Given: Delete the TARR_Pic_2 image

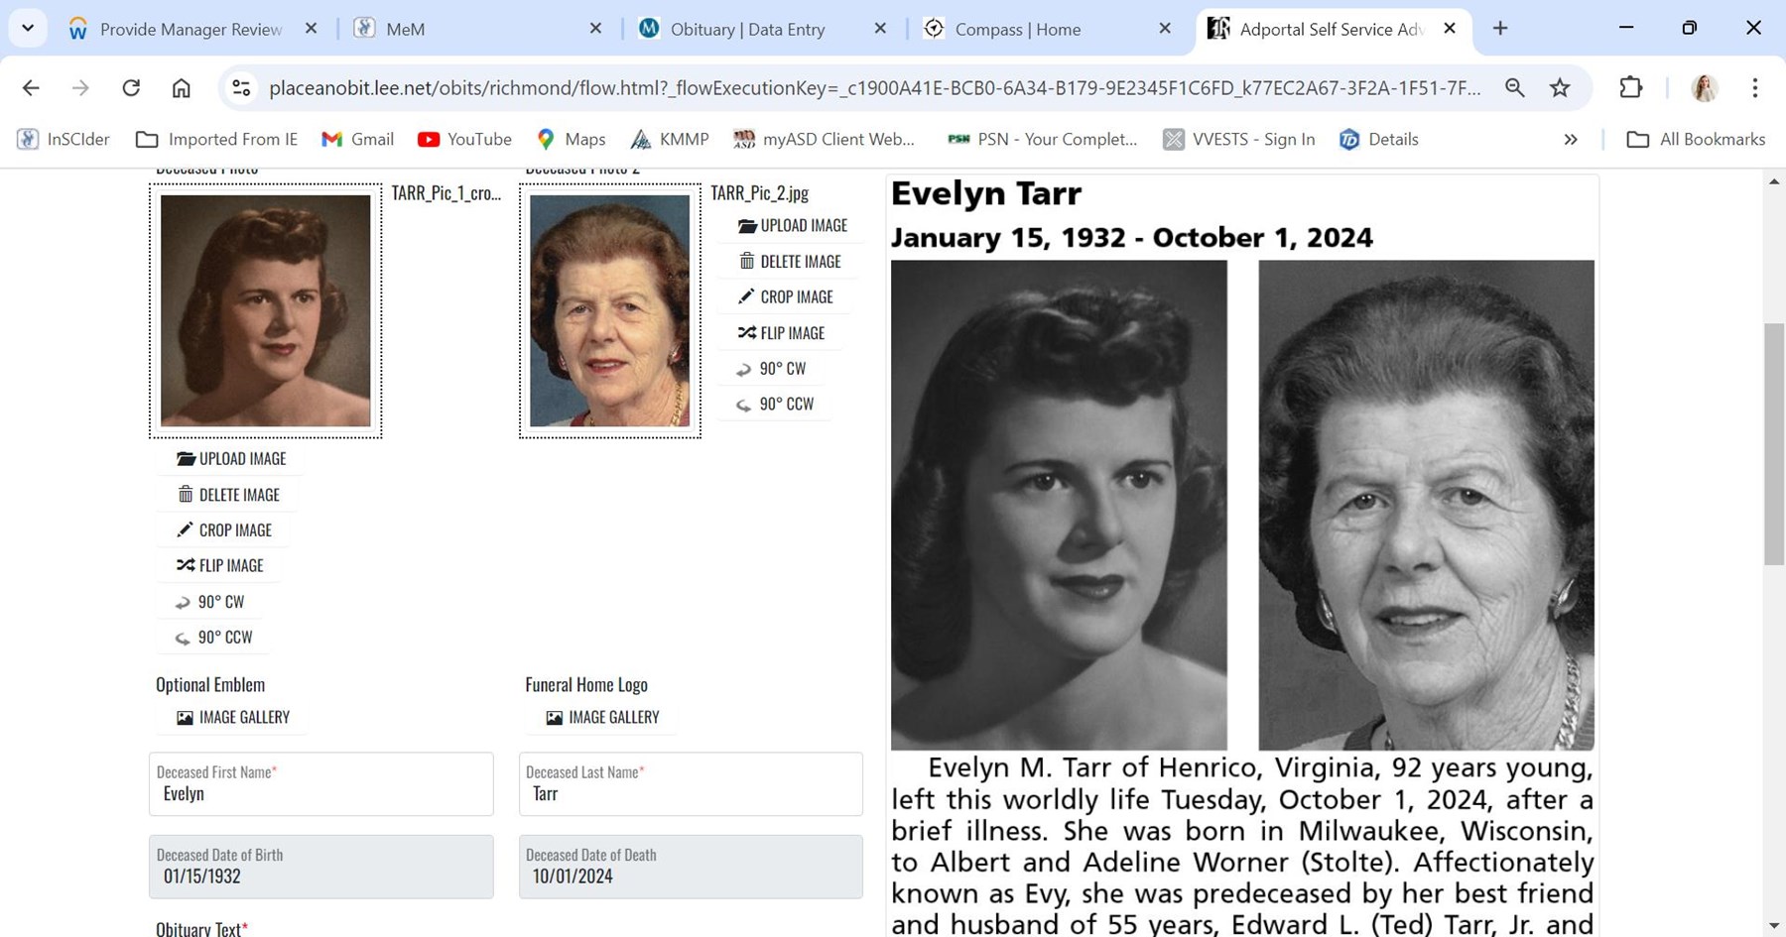Looking at the screenshot, I should click(x=787, y=261).
